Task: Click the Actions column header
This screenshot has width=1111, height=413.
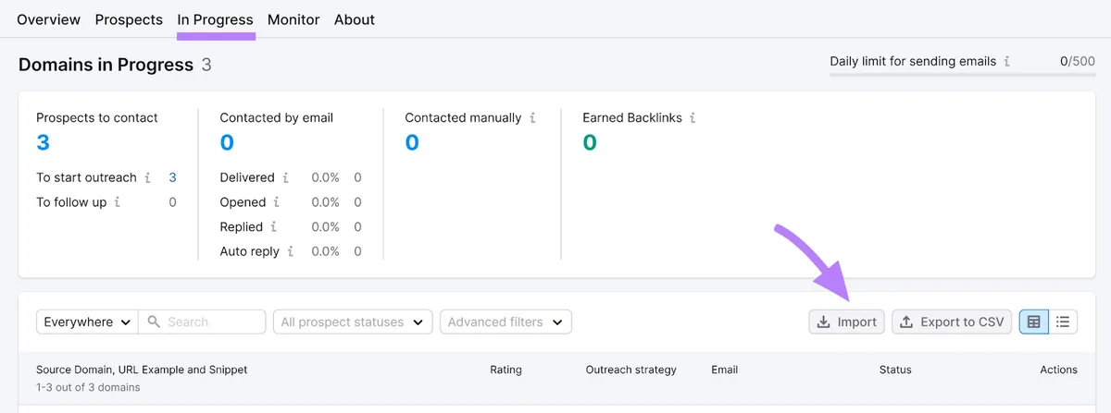Action: click(1058, 370)
